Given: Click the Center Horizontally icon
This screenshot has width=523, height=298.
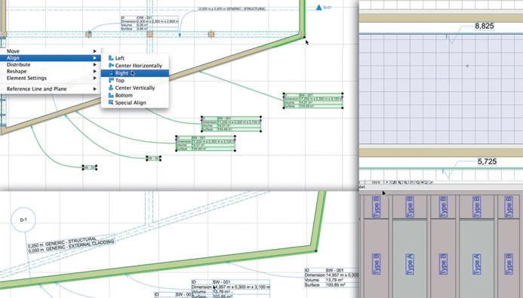Looking at the screenshot, I should pyautogui.click(x=111, y=66).
